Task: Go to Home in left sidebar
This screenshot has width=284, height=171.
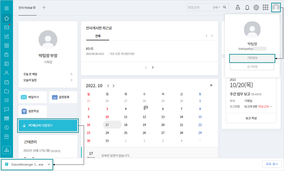Action: click(6, 18)
